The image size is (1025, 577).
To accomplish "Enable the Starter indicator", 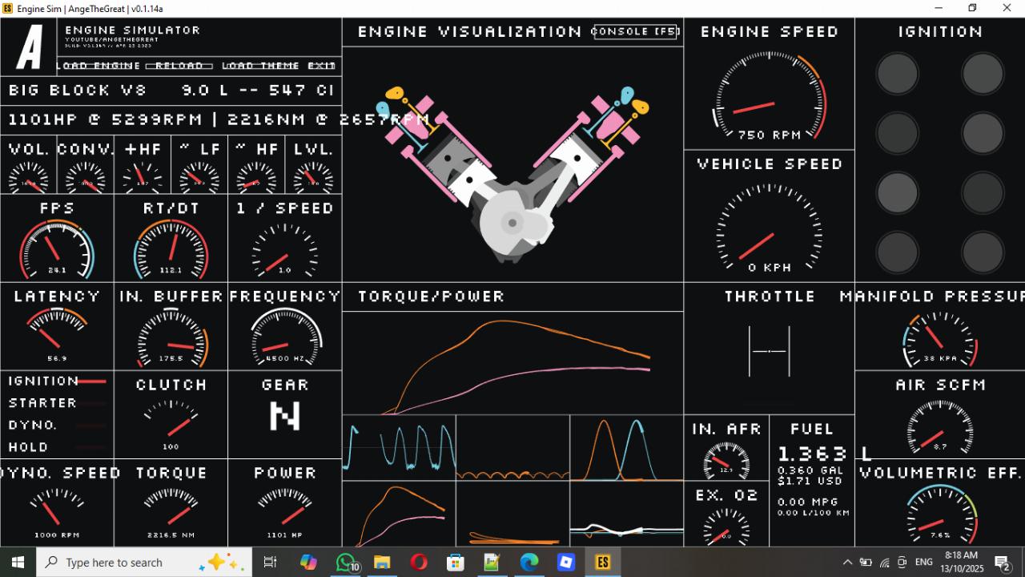I will 57,403.
